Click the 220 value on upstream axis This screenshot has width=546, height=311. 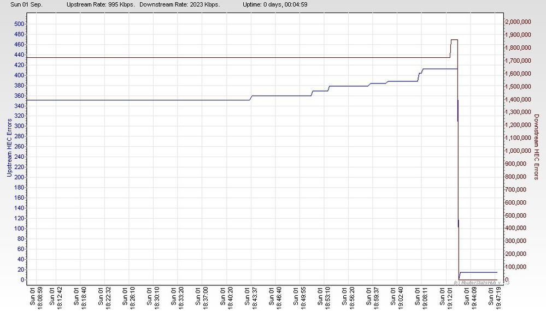point(19,167)
